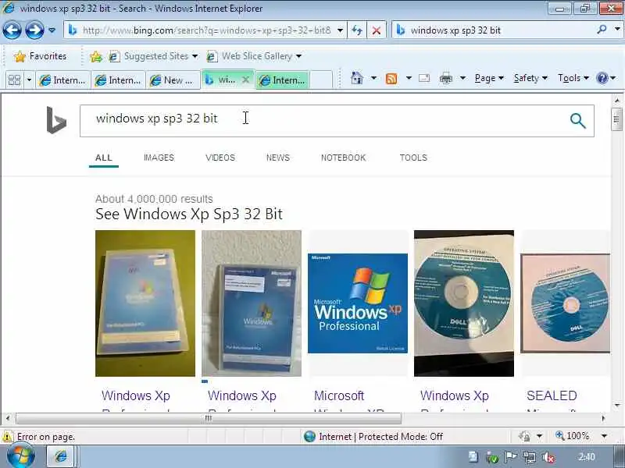Go back with the browser Back arrow

point(12,30)
